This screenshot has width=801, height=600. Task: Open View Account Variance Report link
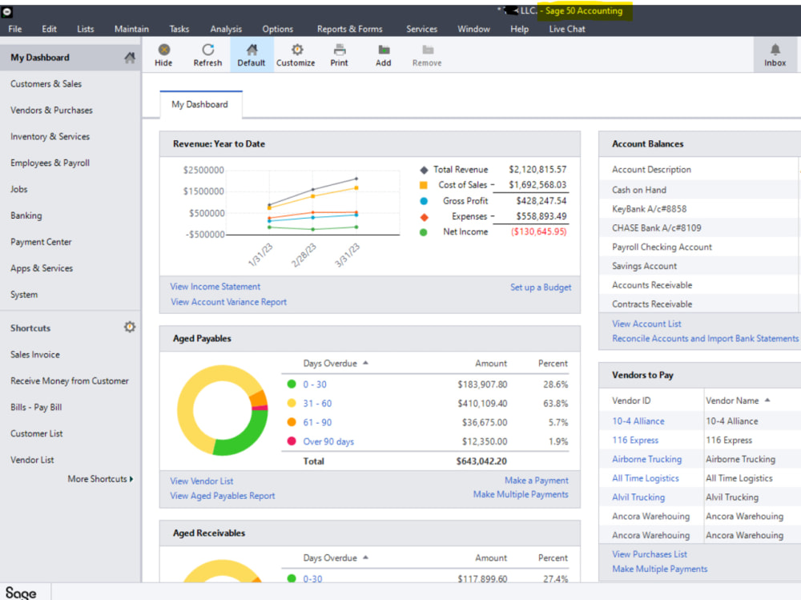tap(228, 302)
